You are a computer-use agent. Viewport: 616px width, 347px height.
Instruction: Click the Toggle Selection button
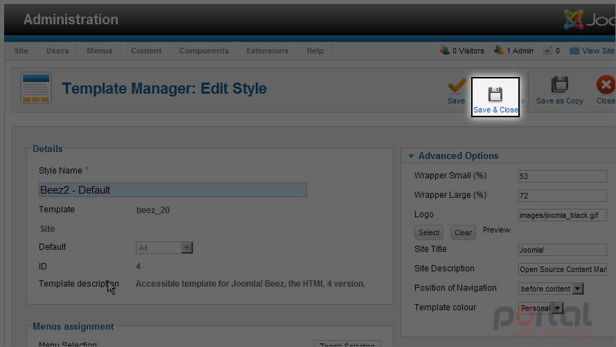click(347, 344)
